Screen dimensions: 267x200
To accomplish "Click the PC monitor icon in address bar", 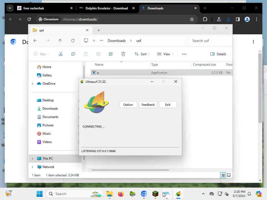I will (86, 41).
